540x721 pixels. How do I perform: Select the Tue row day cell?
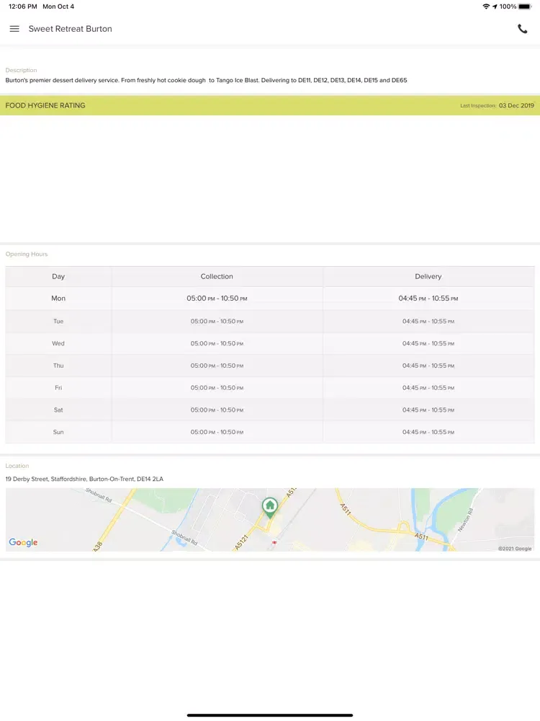tap(58, 321)
